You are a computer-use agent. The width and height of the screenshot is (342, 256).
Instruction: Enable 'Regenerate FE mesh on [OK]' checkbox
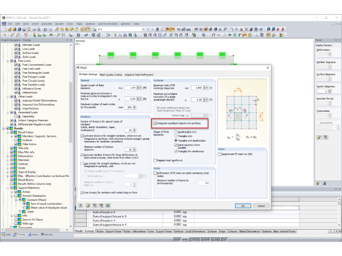click(220, 154)
